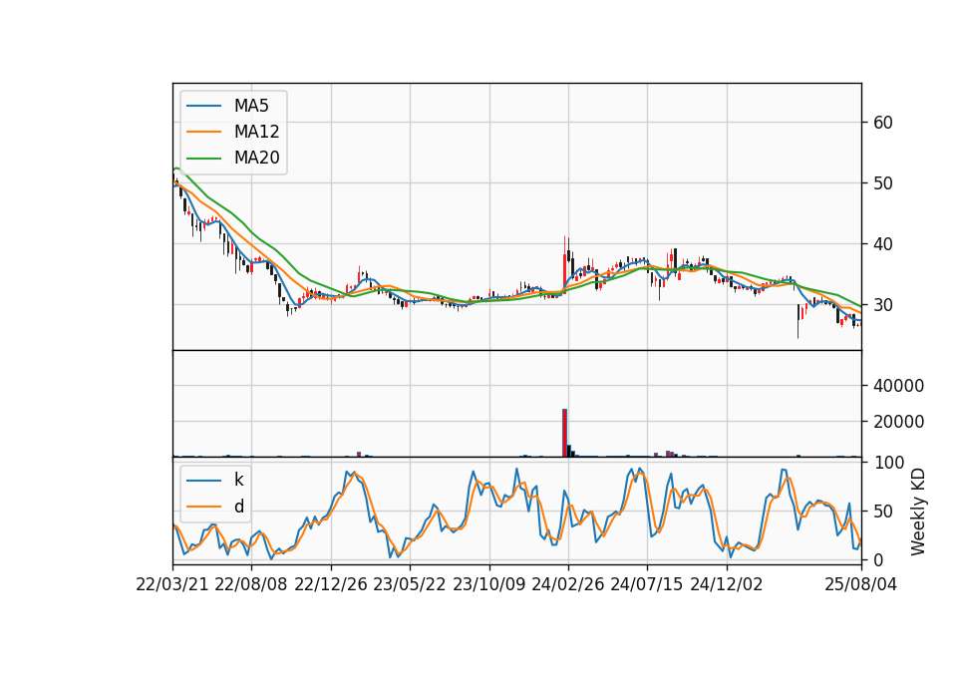Click the date label 23/10/09
The width and height of the screenshot is (957, 688).
pyautogui.click(x=488, y=585)
